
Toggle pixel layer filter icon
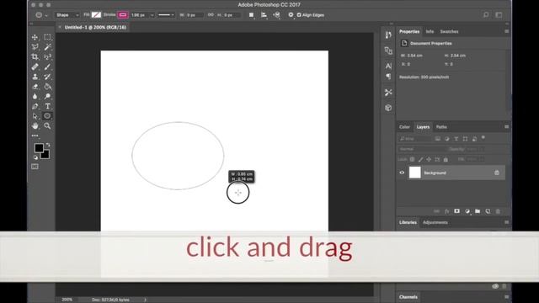(x=438, y=139)
